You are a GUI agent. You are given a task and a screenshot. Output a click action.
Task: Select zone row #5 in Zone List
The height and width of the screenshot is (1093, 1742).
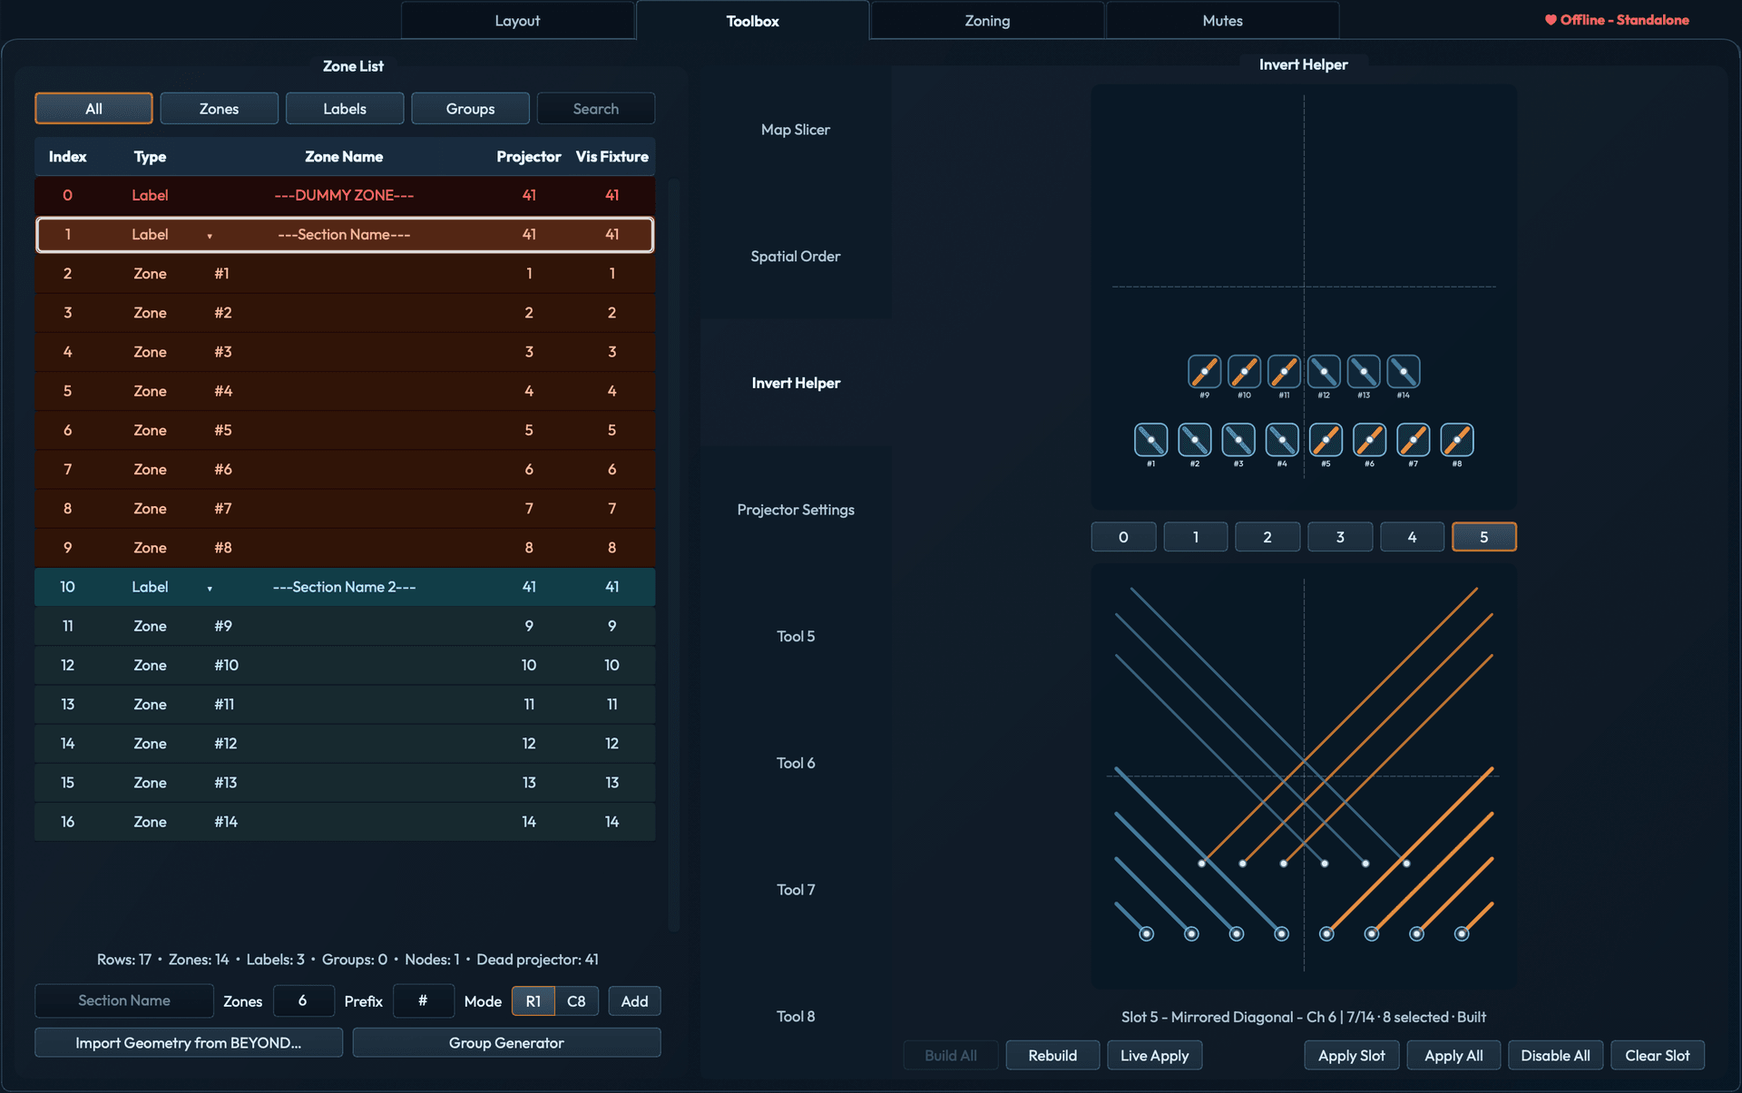(345, 431)
